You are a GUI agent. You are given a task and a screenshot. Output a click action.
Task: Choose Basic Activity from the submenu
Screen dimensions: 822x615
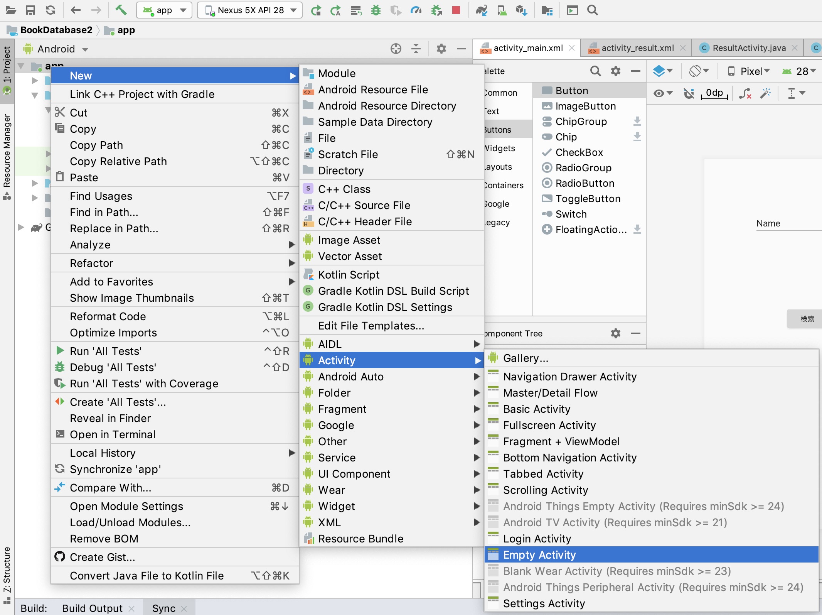(651, 409)
